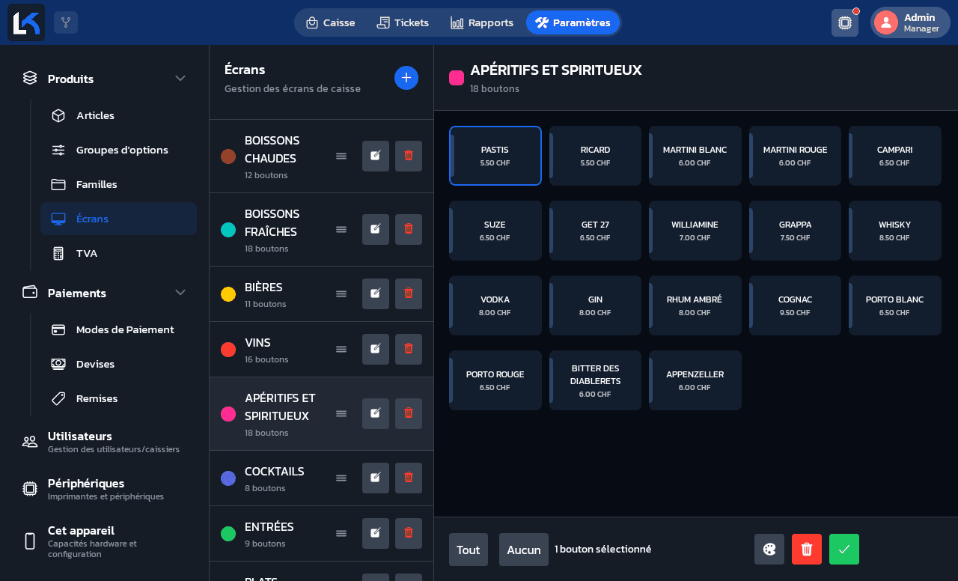
Task: Open Cet appareil settings
Action: click(105, 541)
